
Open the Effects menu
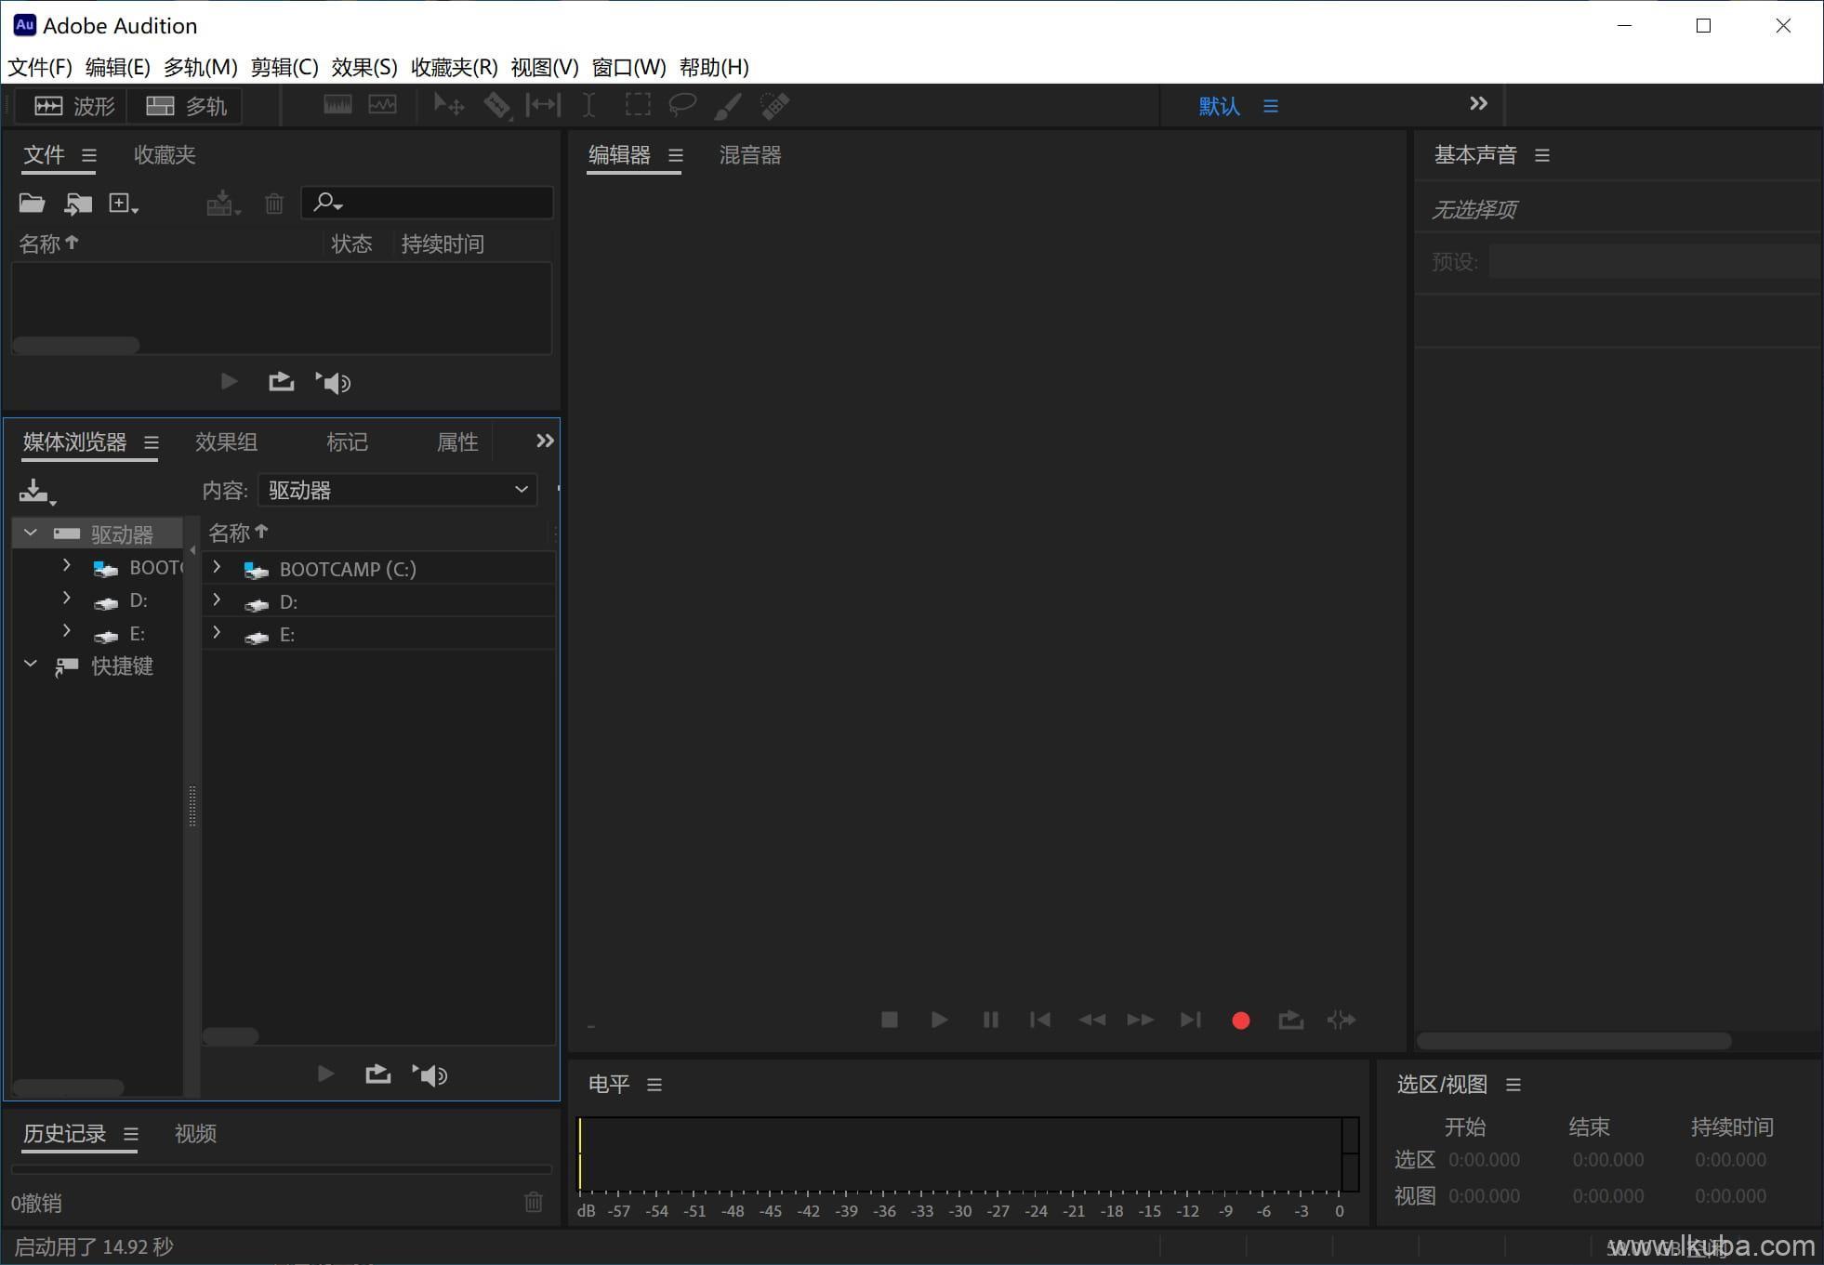(363, 67)
